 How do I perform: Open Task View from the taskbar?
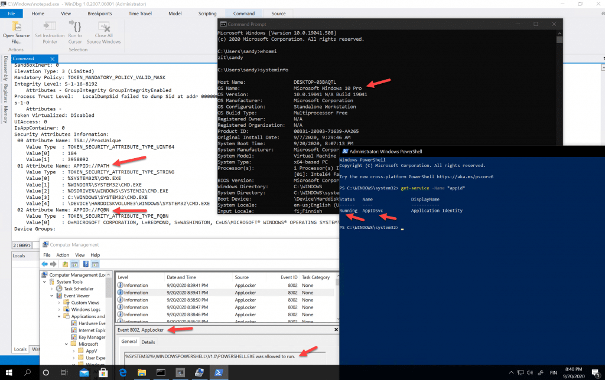[x=64, y=373]
